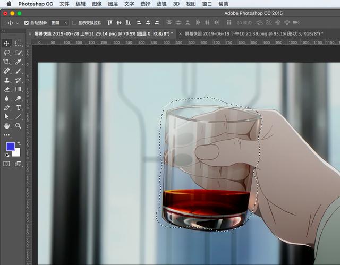Pick the Line shape tool
Screen dimensions: 340x265
(x=19, y=117)
